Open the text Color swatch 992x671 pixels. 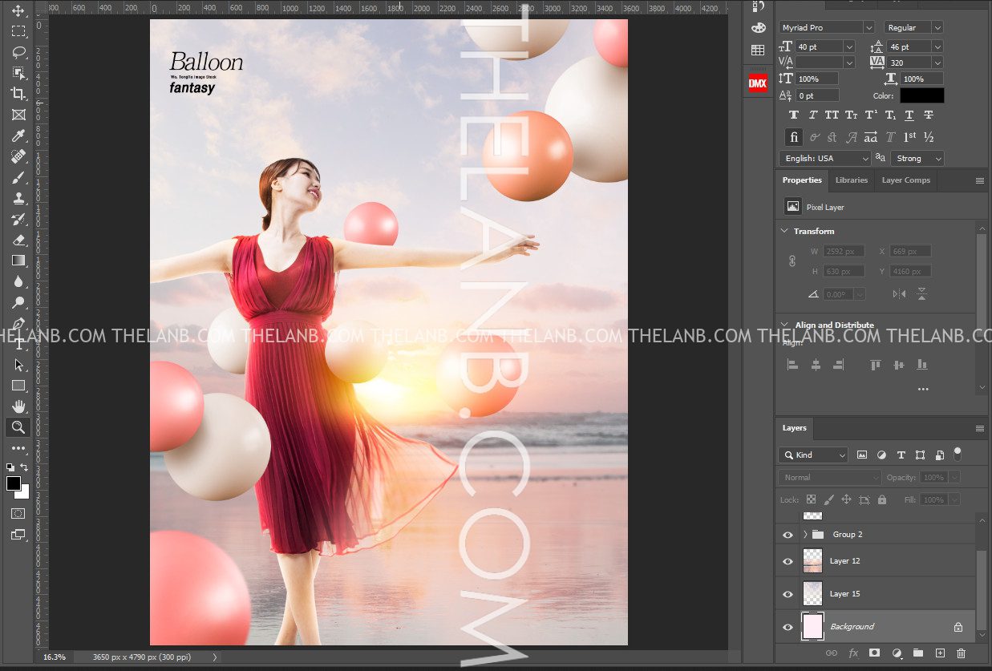click(921, 95)
